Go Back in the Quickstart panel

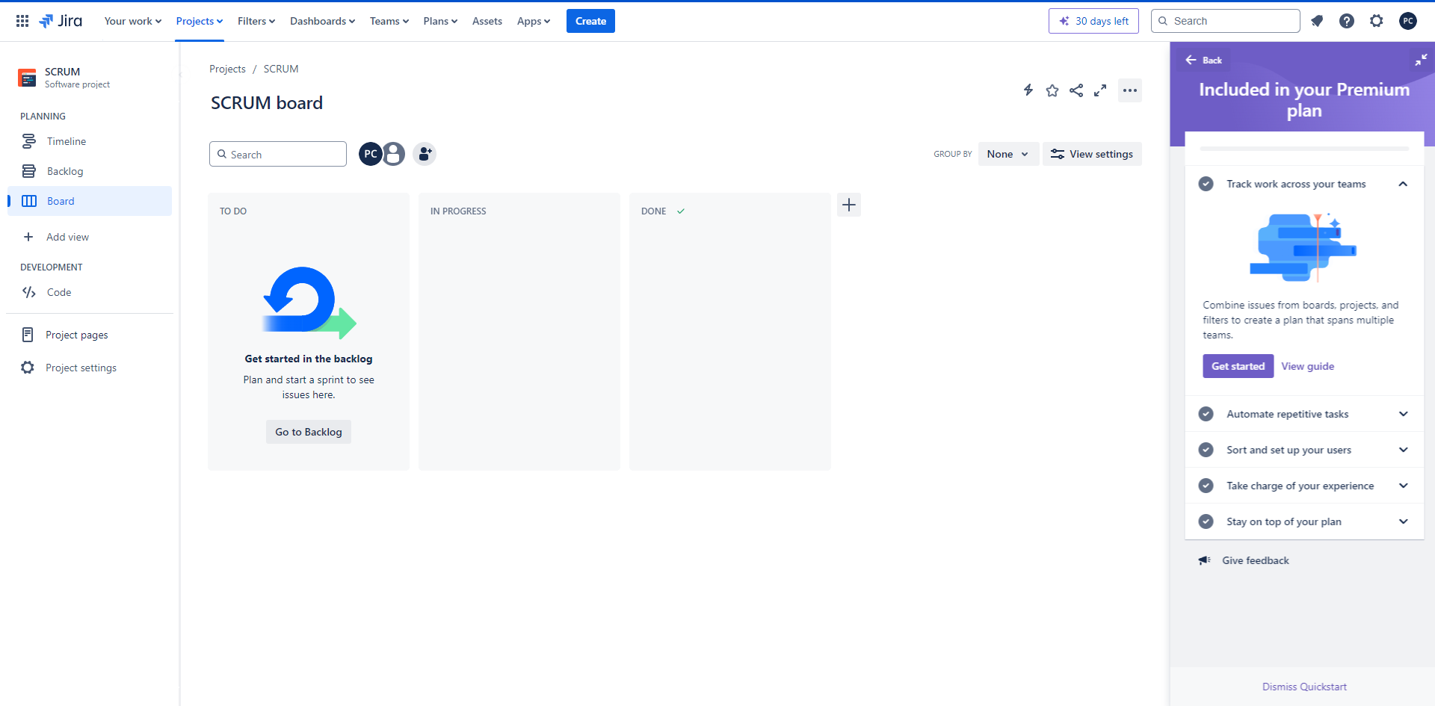tap(1203, 60)
